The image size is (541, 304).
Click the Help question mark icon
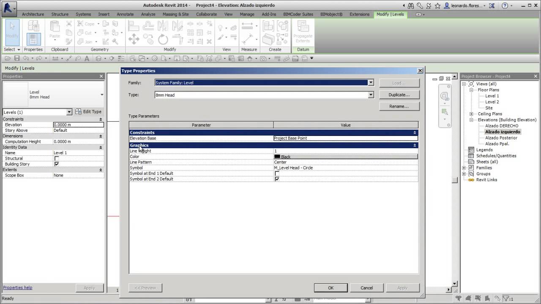point(505,5)
